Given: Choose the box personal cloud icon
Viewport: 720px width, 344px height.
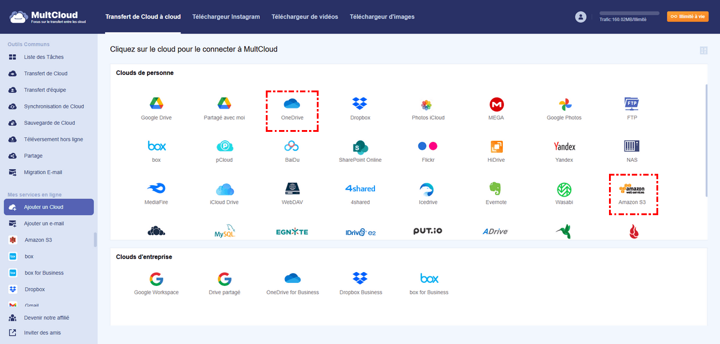Looking at the screenshot, I should coord(156,152).
